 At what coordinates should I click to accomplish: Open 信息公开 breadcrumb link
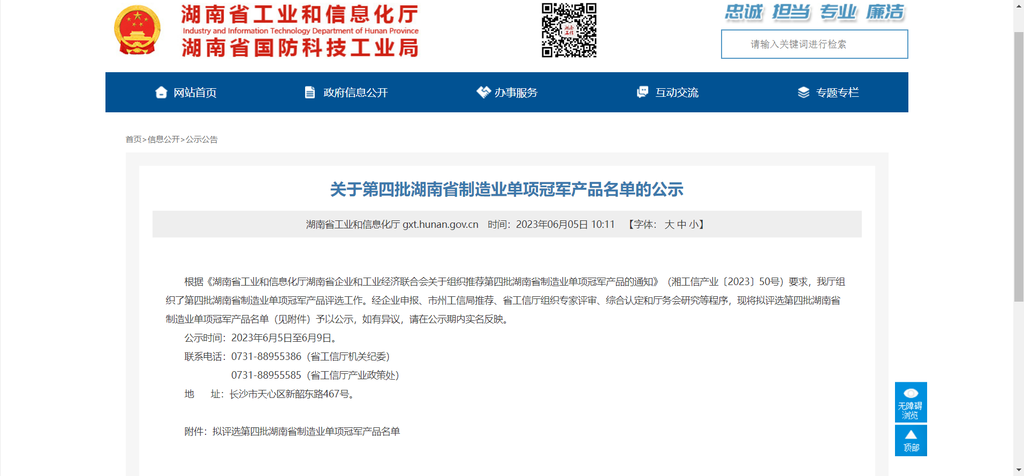click(x=163, y=140)
